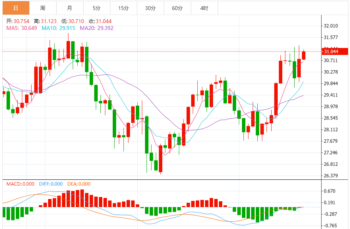
Task: Click the 0.191 MACD axis label
Action: coord(330,202)
